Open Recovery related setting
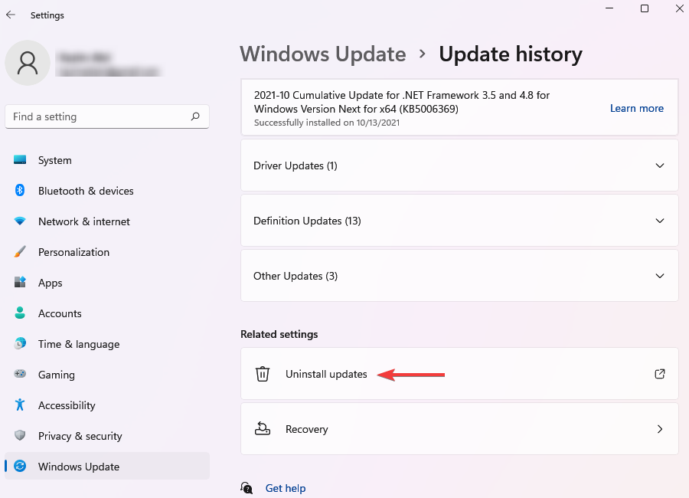Screen dimensions: 689x498 pos(459,428)
